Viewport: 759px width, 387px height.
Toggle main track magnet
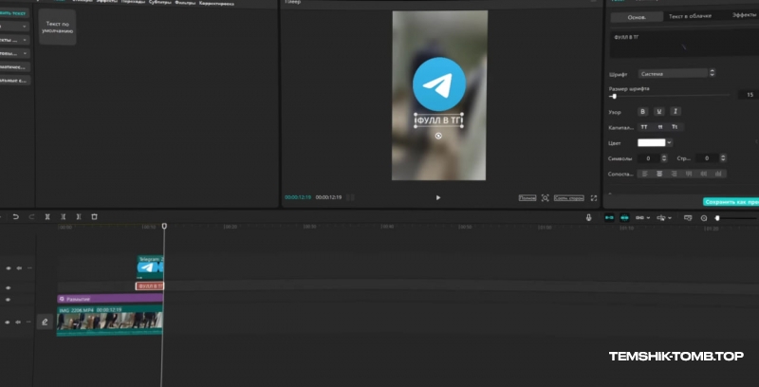click(609, 218)
